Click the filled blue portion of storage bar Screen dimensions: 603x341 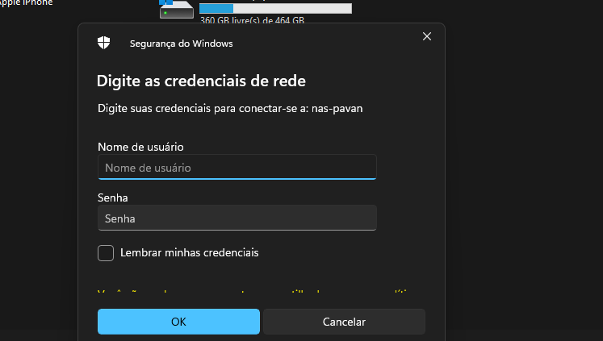(x=216, y=8)
